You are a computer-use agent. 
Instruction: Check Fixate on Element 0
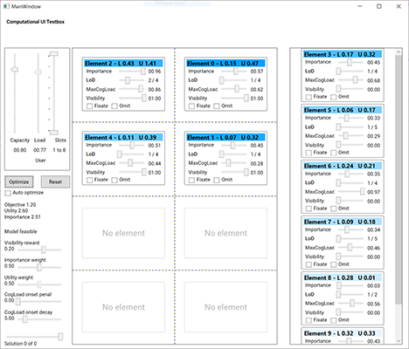191,106
